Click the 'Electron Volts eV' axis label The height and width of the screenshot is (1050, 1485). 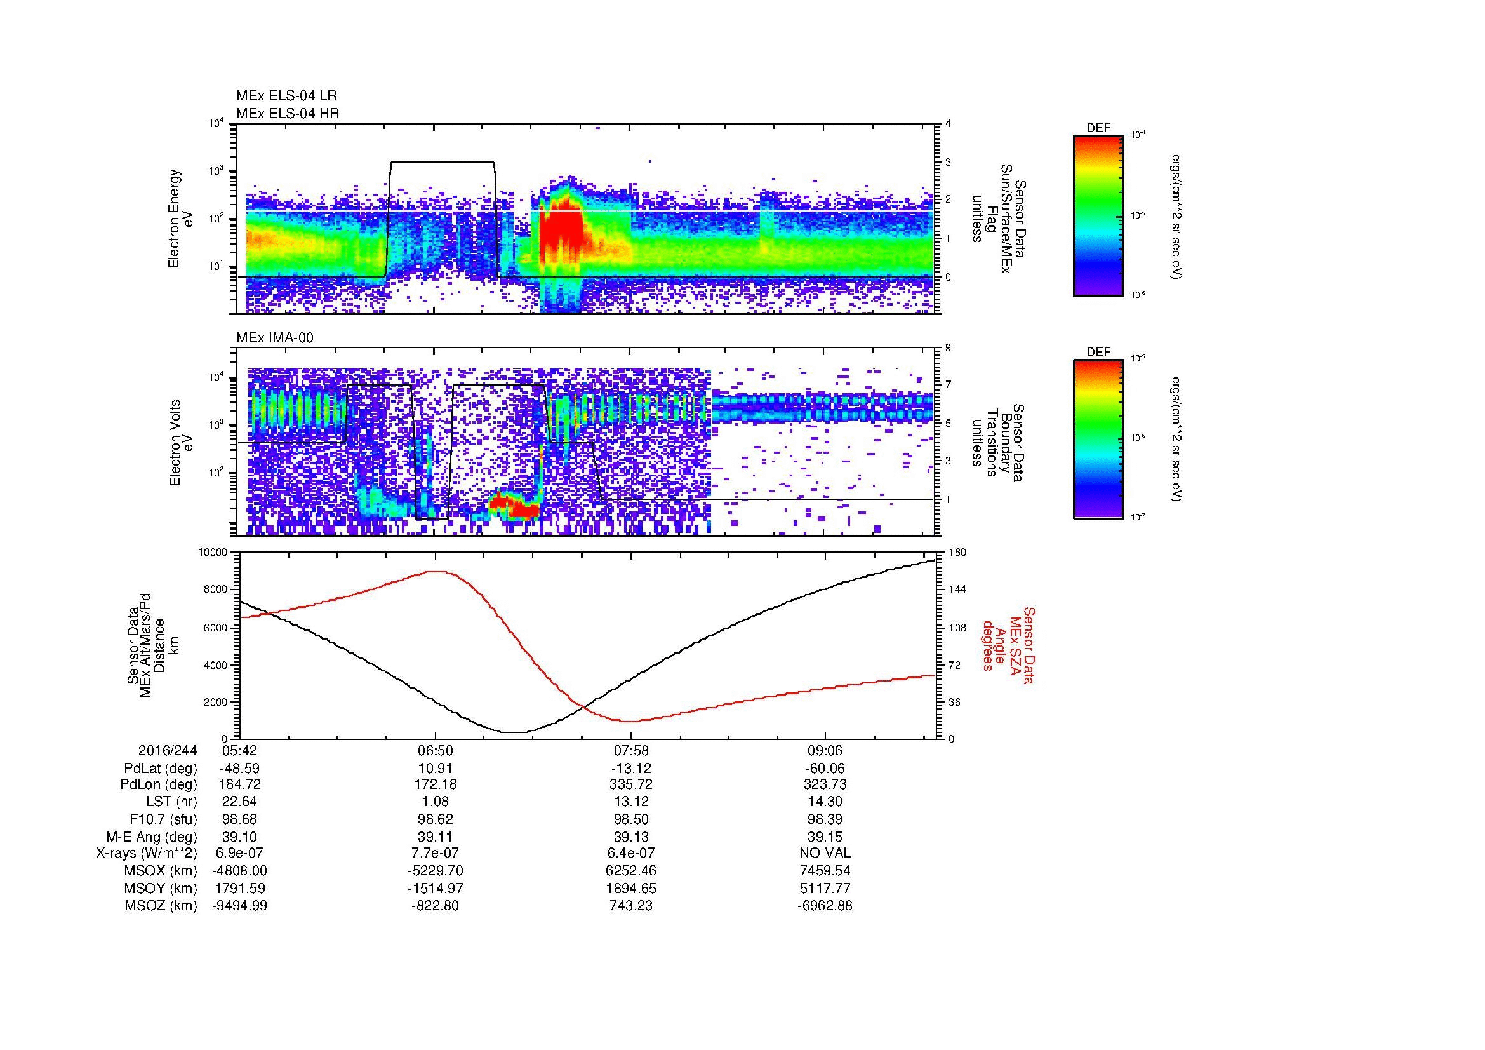point(180,443)
